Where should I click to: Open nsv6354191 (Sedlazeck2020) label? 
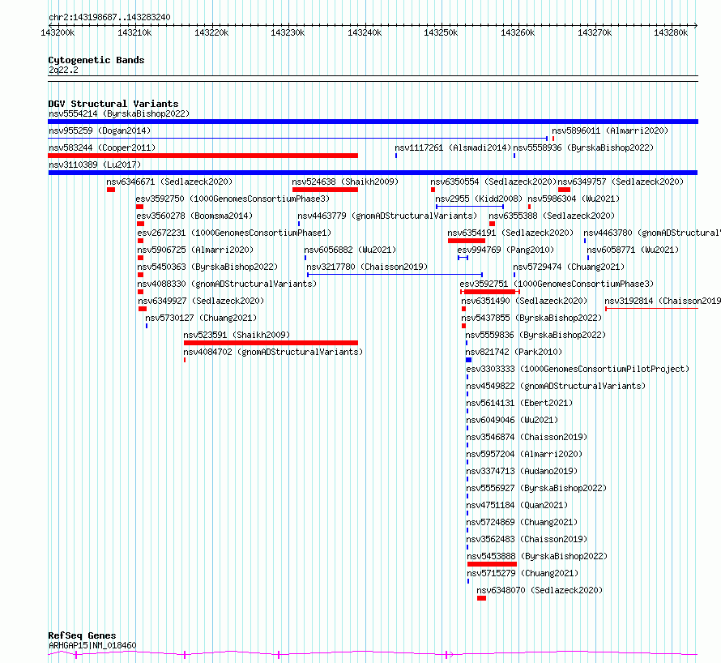510,233
